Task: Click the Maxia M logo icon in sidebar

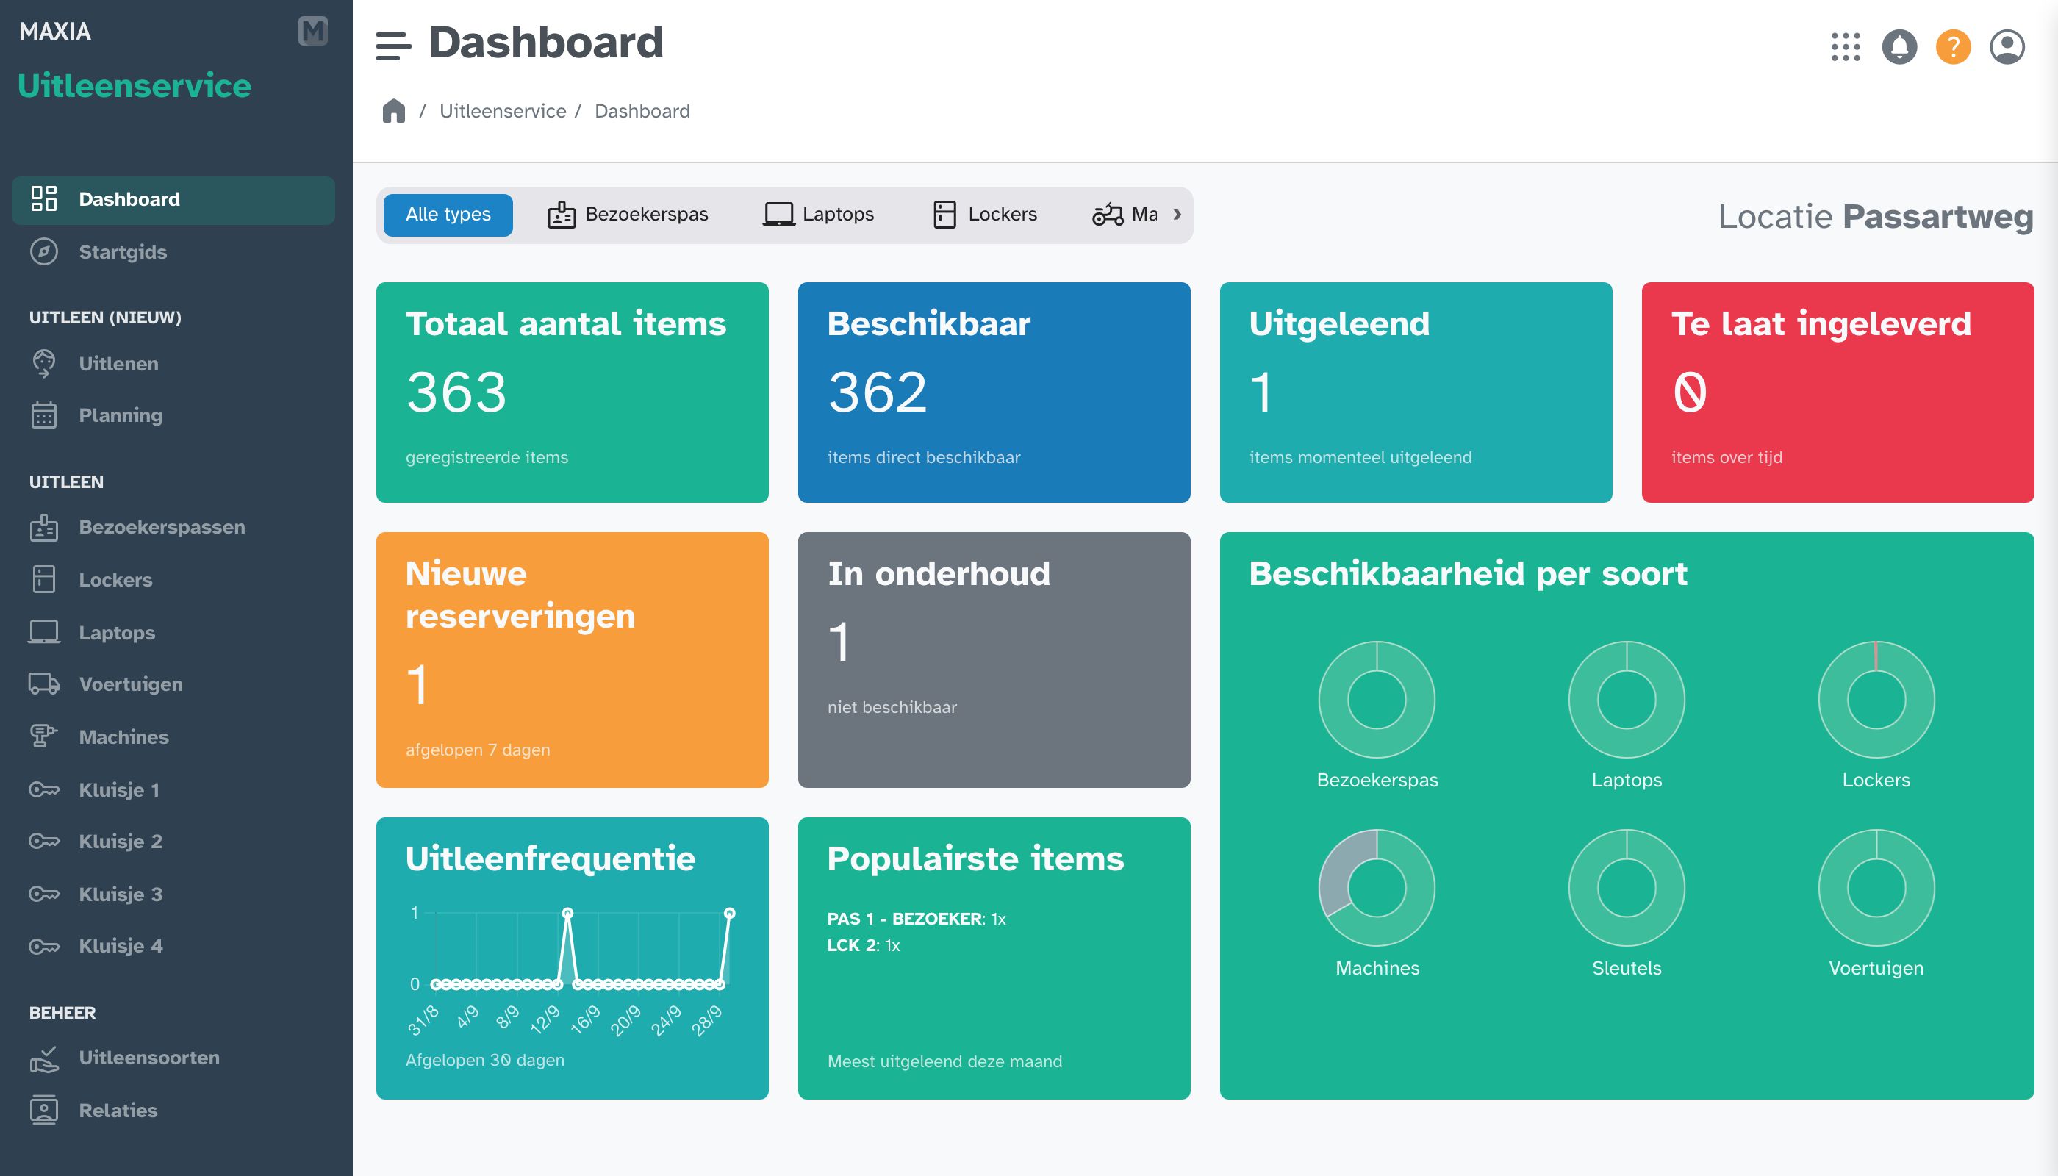Action: pos(312,32)
